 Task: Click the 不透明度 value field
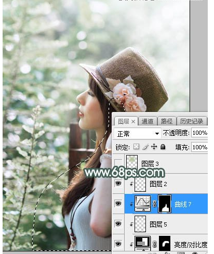pos(199,133)
